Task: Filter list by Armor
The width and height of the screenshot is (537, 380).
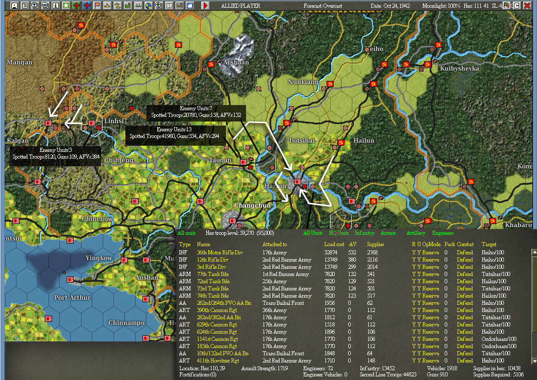Action: click(388, 233)
